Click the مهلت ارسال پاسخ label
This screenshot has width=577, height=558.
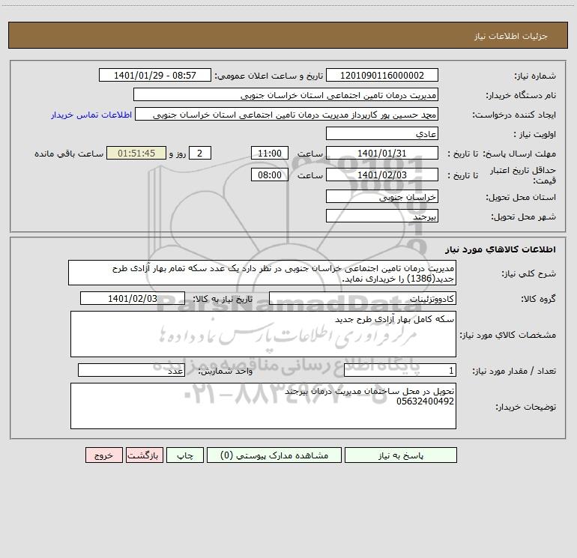[x=519, y=154]
